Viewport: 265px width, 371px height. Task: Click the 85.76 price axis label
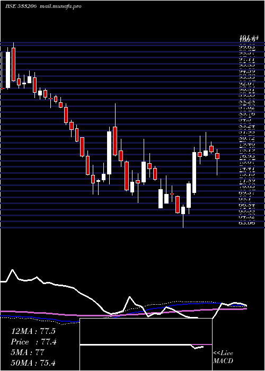click(x=247, y=114)
